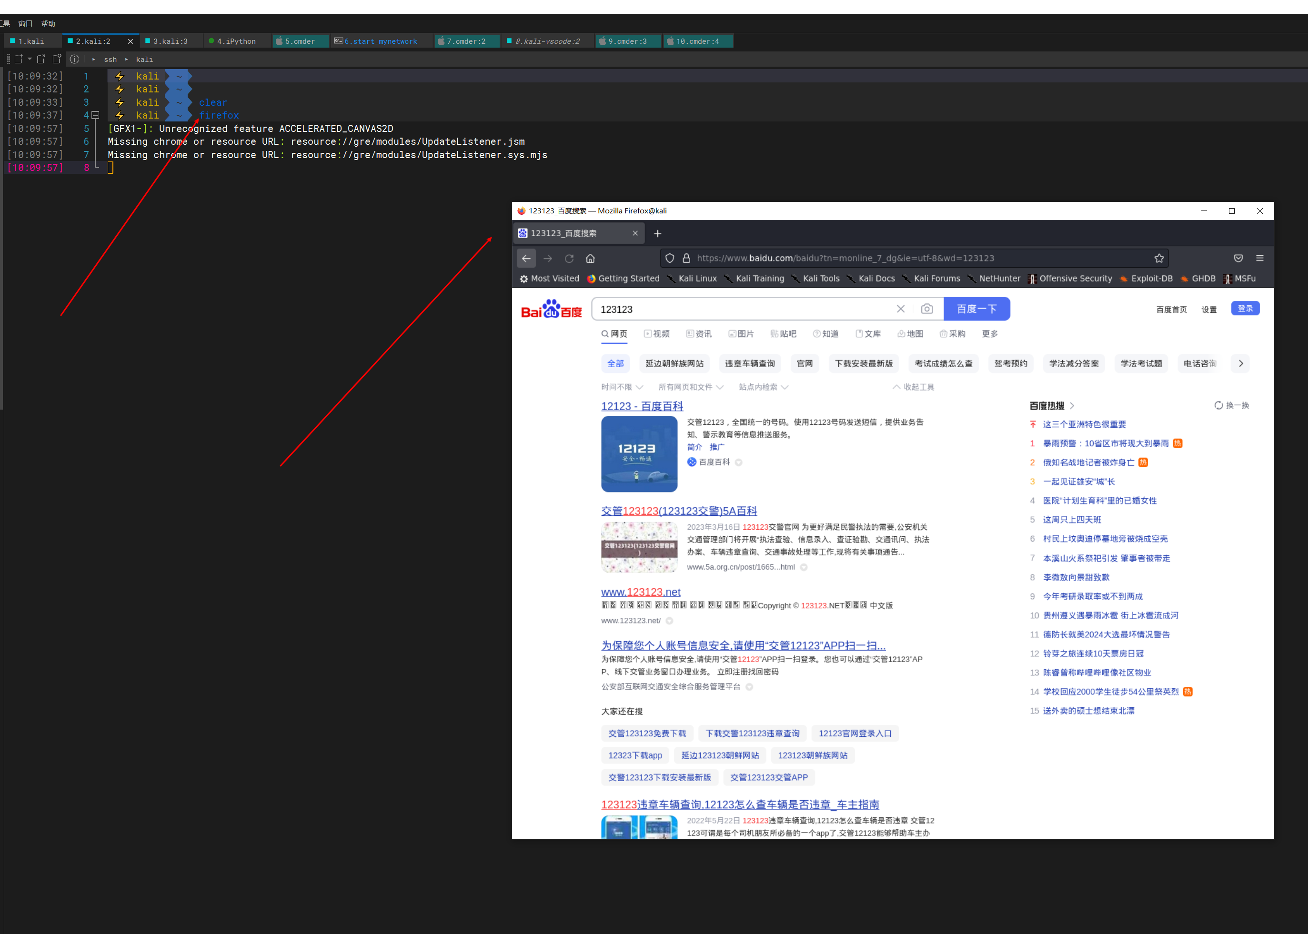This screenshot has height=934, width=1308.
Task: Open new Firefox tab with plus
Action: click(657, 233)
